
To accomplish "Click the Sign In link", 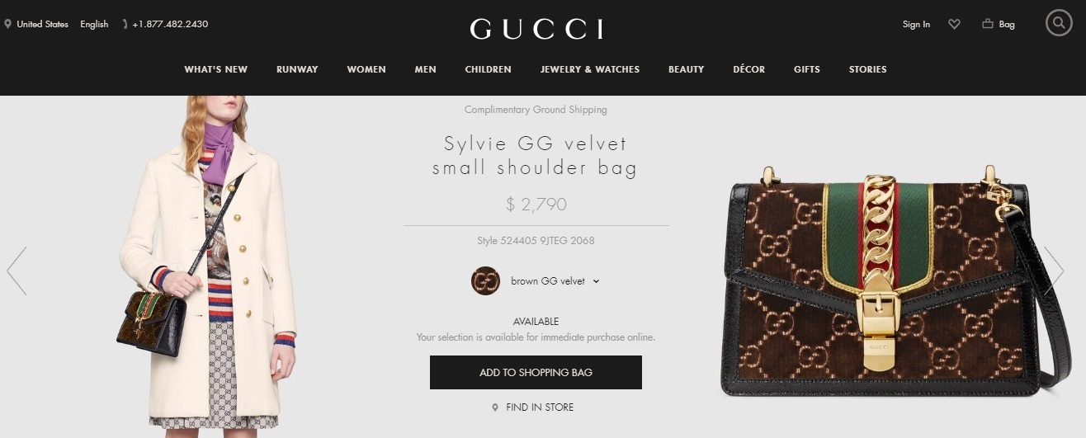I will point(916,24).
